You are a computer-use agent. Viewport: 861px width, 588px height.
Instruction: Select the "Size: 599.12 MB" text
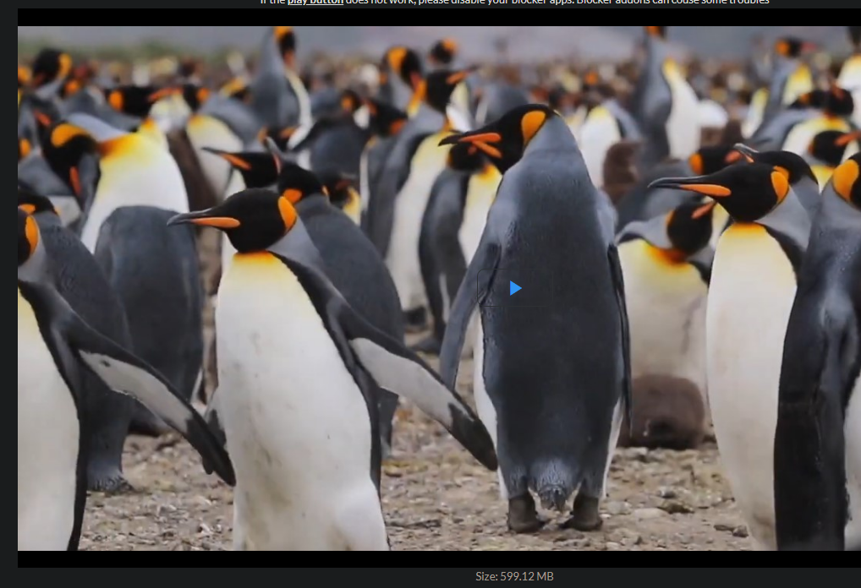click(x=514, y=576)
